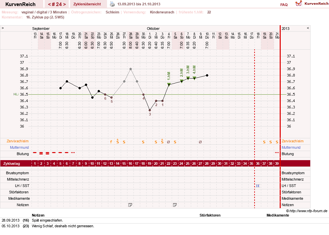Select cycle day 1 in the Zyklustag bar
The width and height of the screenshot is (329, 235).
tap(35, 163)
